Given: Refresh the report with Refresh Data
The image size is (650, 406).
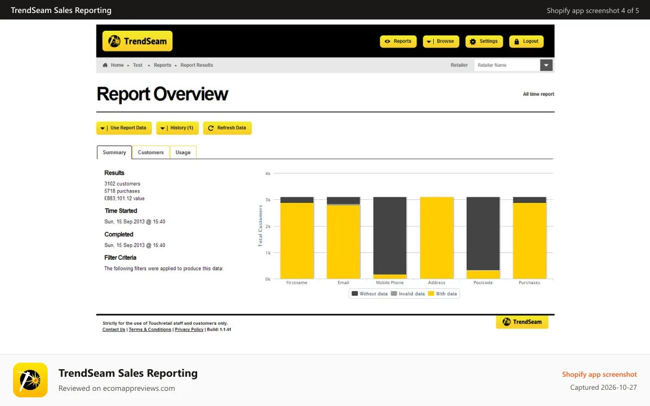Looking at the screenshot, I should click(x=227, y=128).
